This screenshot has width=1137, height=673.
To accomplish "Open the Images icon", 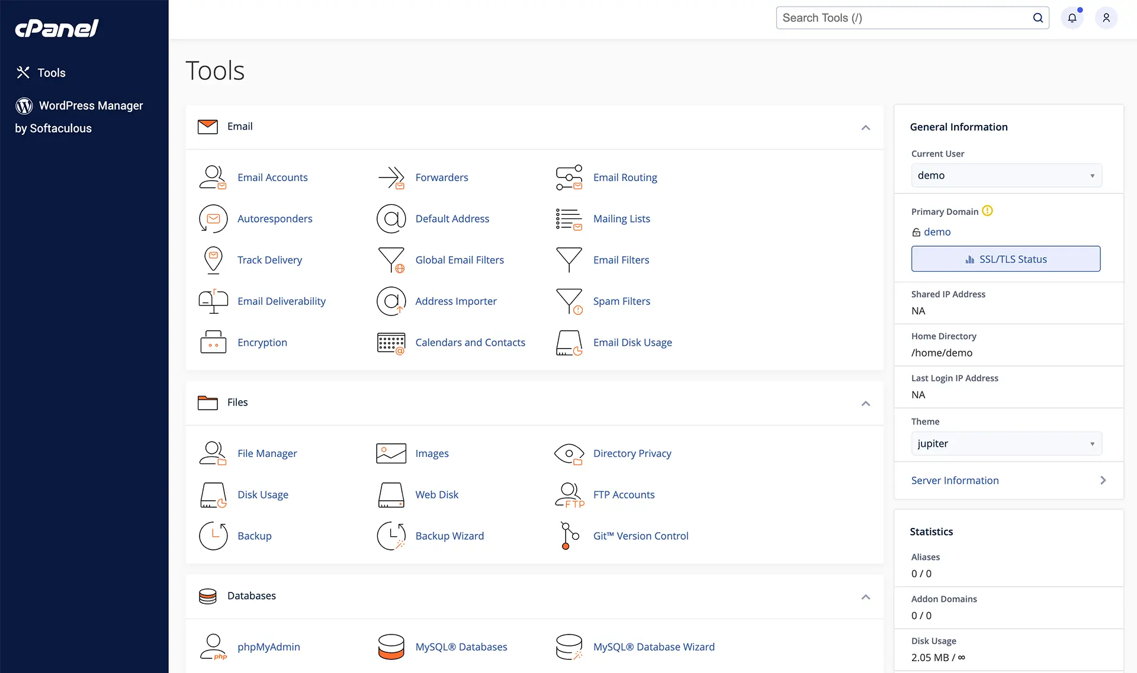I will [391, 453].
